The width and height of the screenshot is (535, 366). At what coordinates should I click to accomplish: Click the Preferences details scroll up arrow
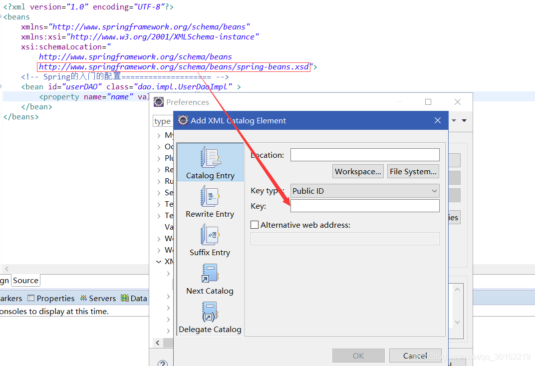pos(458,290)
